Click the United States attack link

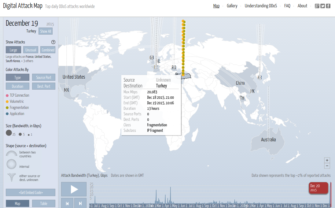43,57
